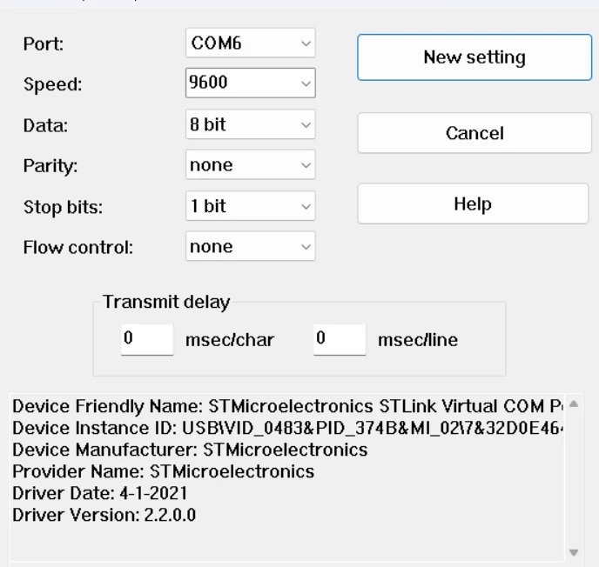Click the Device Instance ID line
Image resolution: width=599 pixels, height=567 pixels.
(287, 428)
